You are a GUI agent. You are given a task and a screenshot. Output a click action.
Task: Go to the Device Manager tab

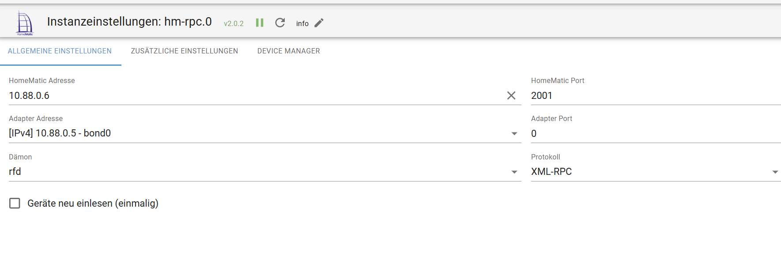pyautogui.click(x=289, y=51)
